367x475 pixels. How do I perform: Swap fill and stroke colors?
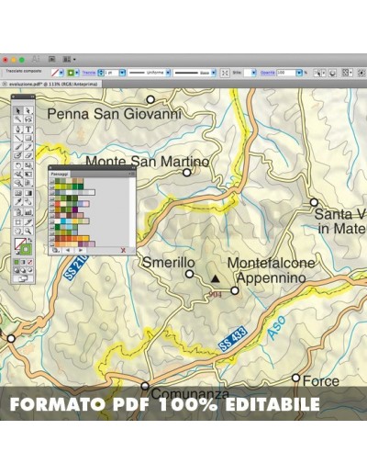pos(30,240)
